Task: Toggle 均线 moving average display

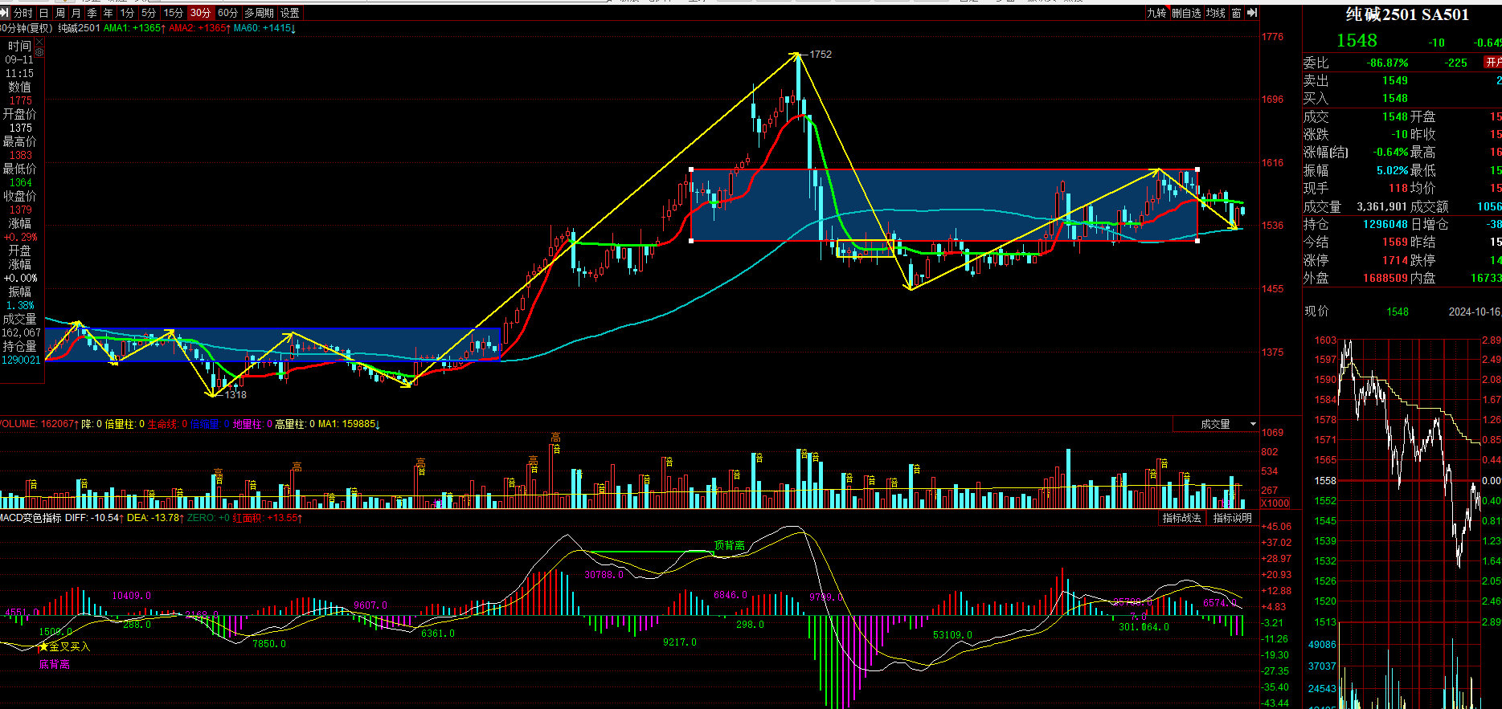Action: click(1216, 13)
